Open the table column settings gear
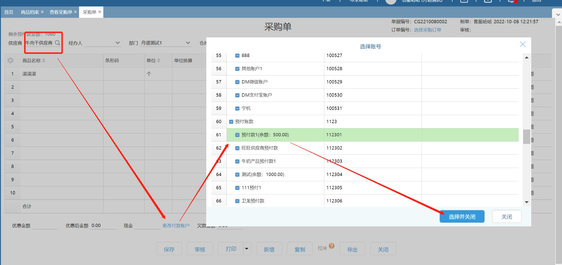The image size is (562, 265). 11,61
